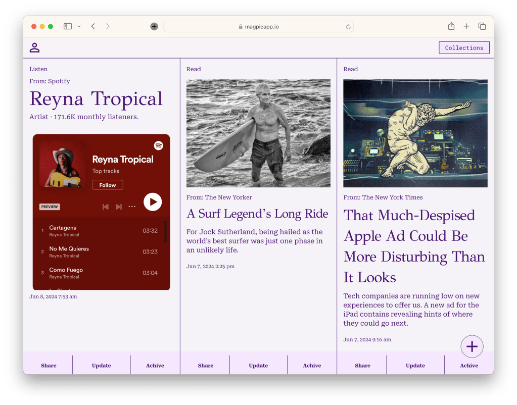This screenshot has height=405, width=517.
Task: Click Update under the New Yorker article
Action: pos(258,366)
